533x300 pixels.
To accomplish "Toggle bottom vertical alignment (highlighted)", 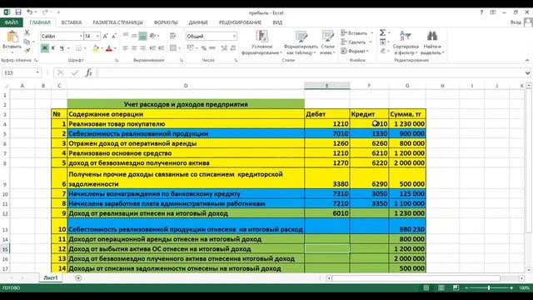I will (142, 36).
